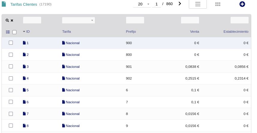Sort by ID column header
This screenshot has height=133, width=257.
(x=28, y=32)
